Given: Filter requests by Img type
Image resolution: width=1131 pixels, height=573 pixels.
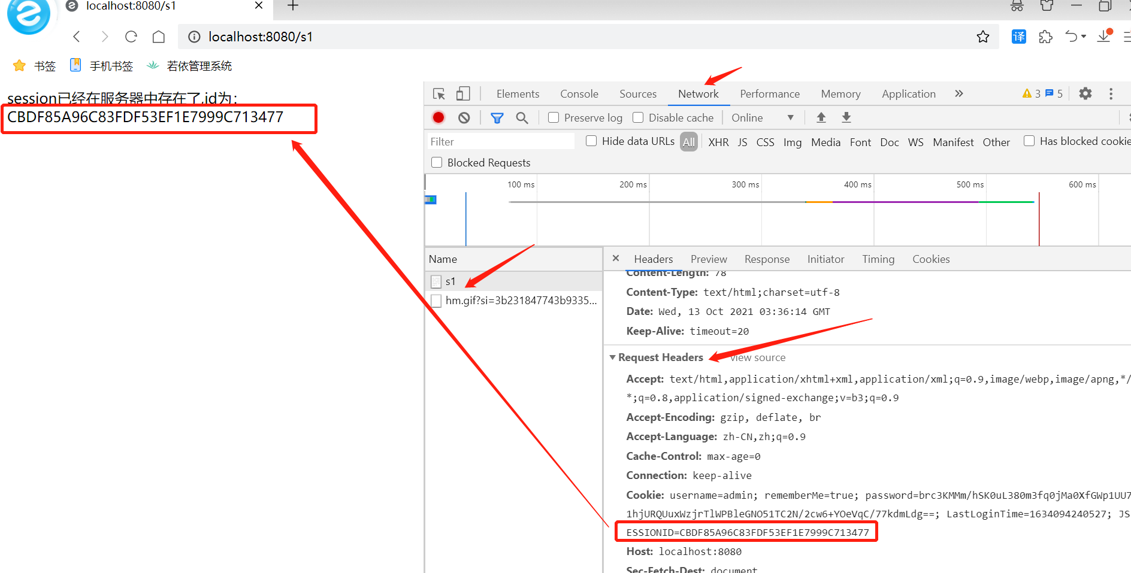Looking at the screenshot, I should point(792,142).
